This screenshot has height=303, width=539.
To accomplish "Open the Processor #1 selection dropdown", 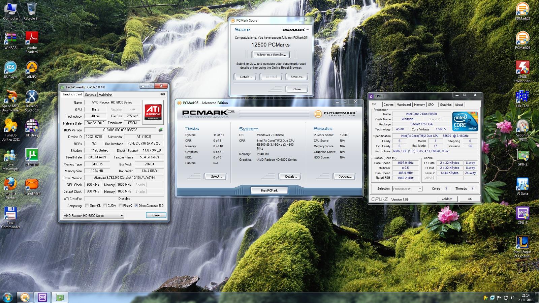I will click(x=407, y=189).
